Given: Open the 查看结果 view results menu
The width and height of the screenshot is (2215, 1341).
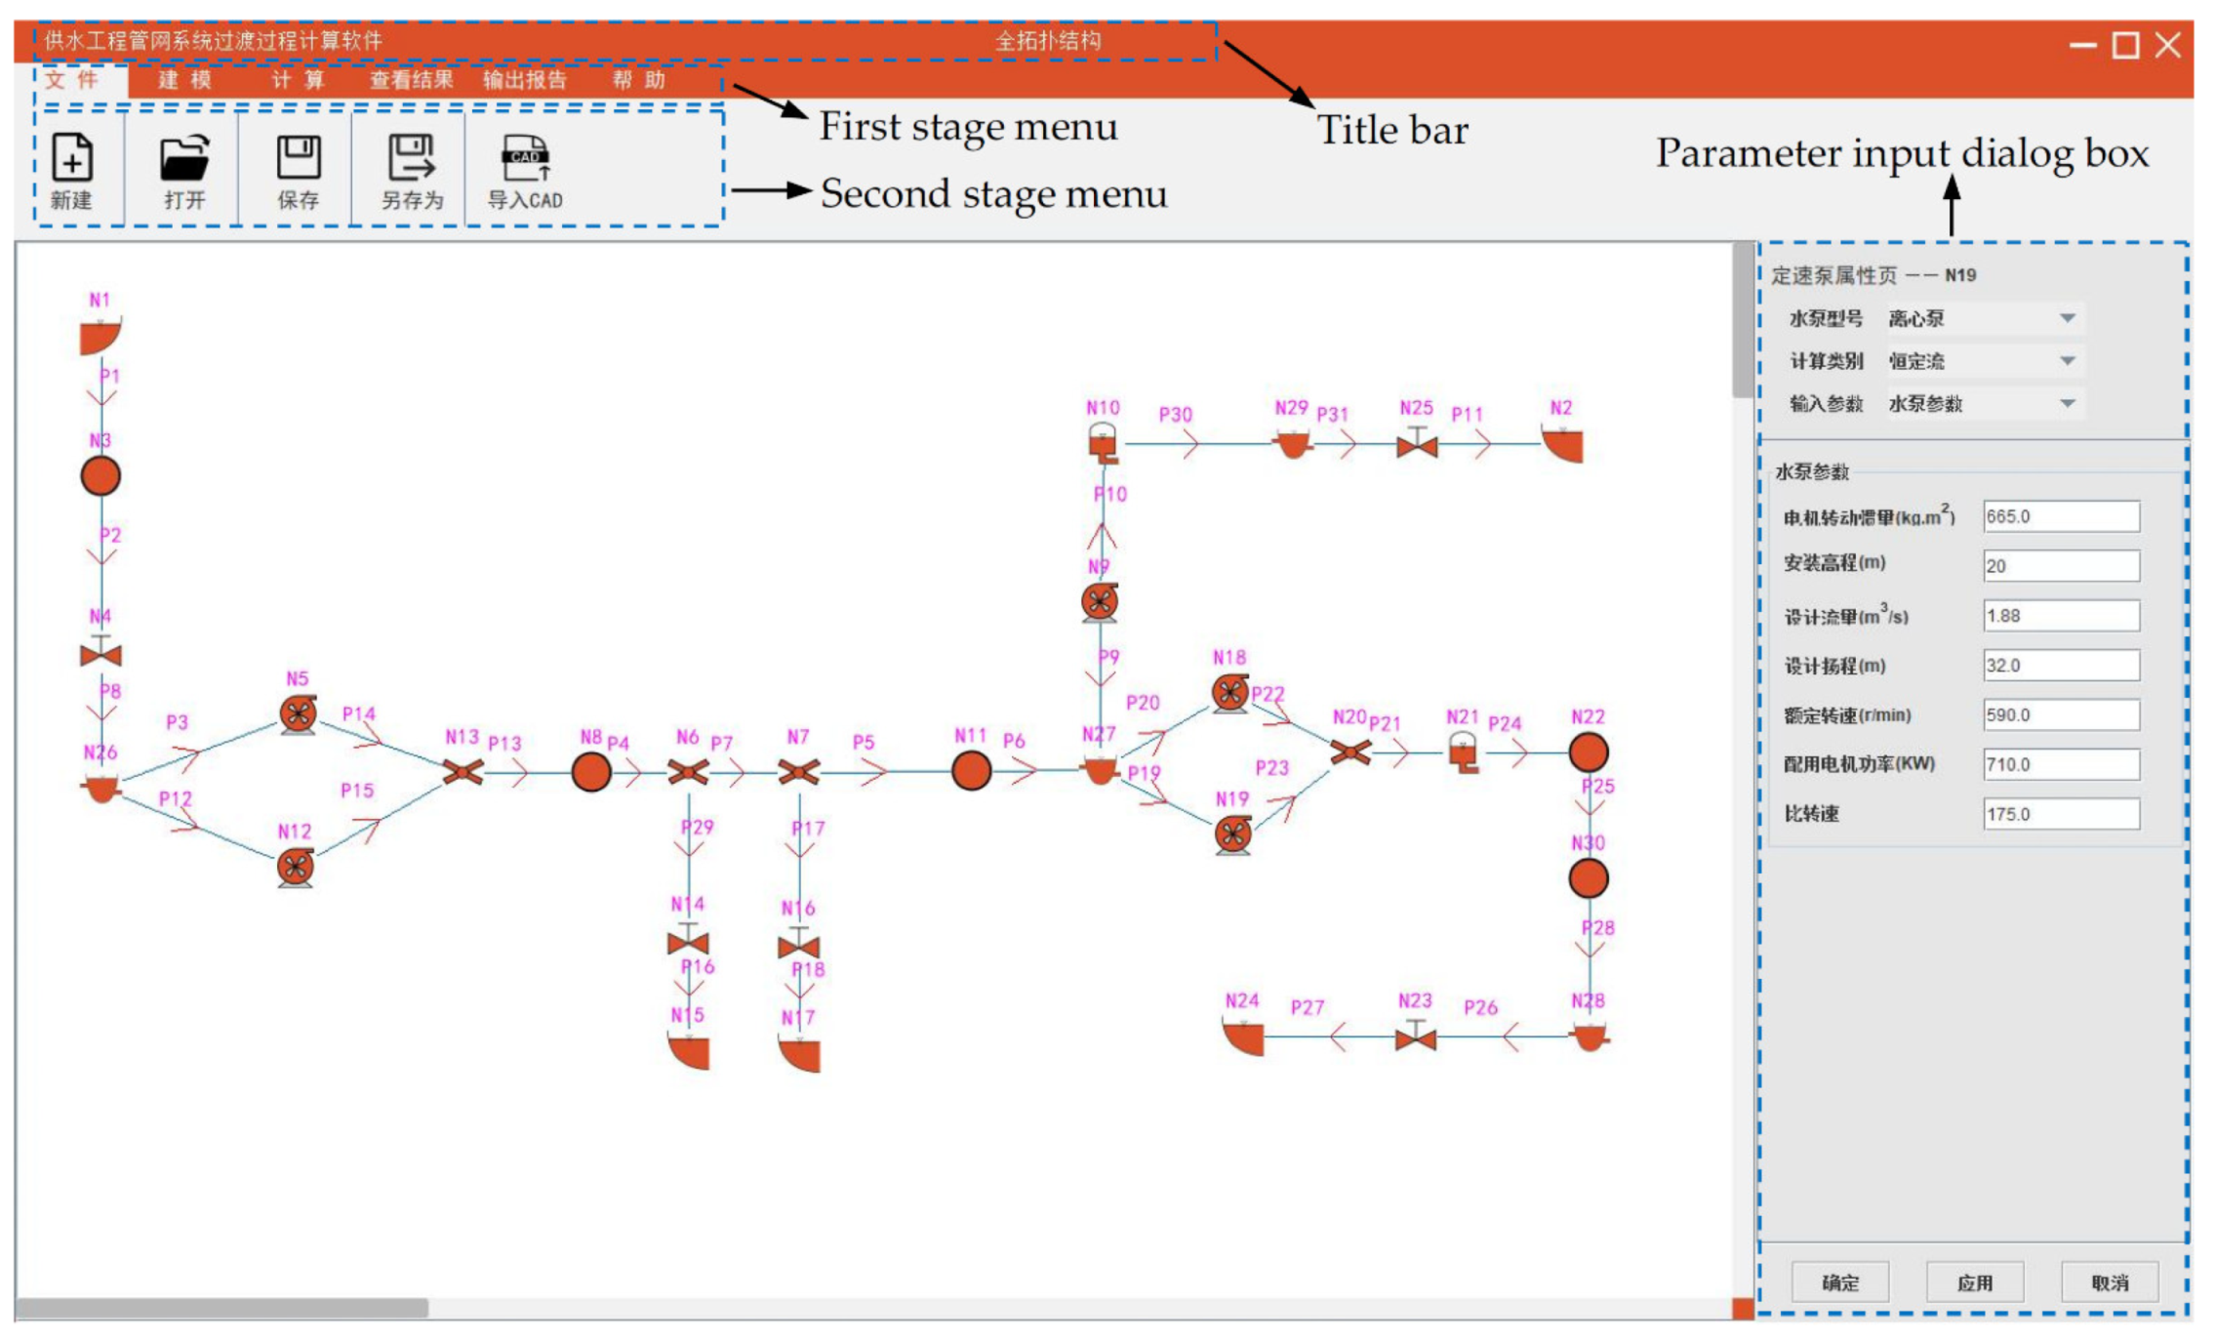Looking at the screenshot, I should point(411,80).
